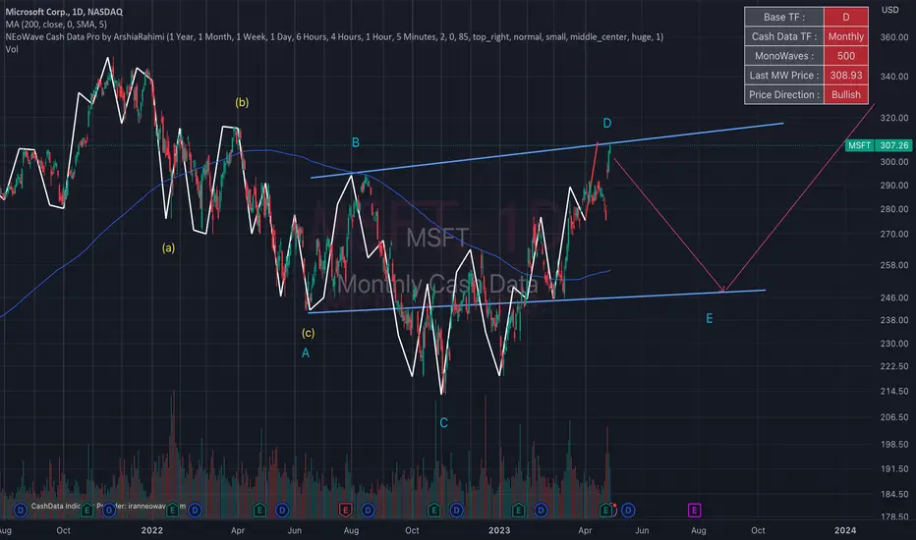Open green earnings marker after Oct 2022
Screen dimensions: 916x540
tap(434, 511)
